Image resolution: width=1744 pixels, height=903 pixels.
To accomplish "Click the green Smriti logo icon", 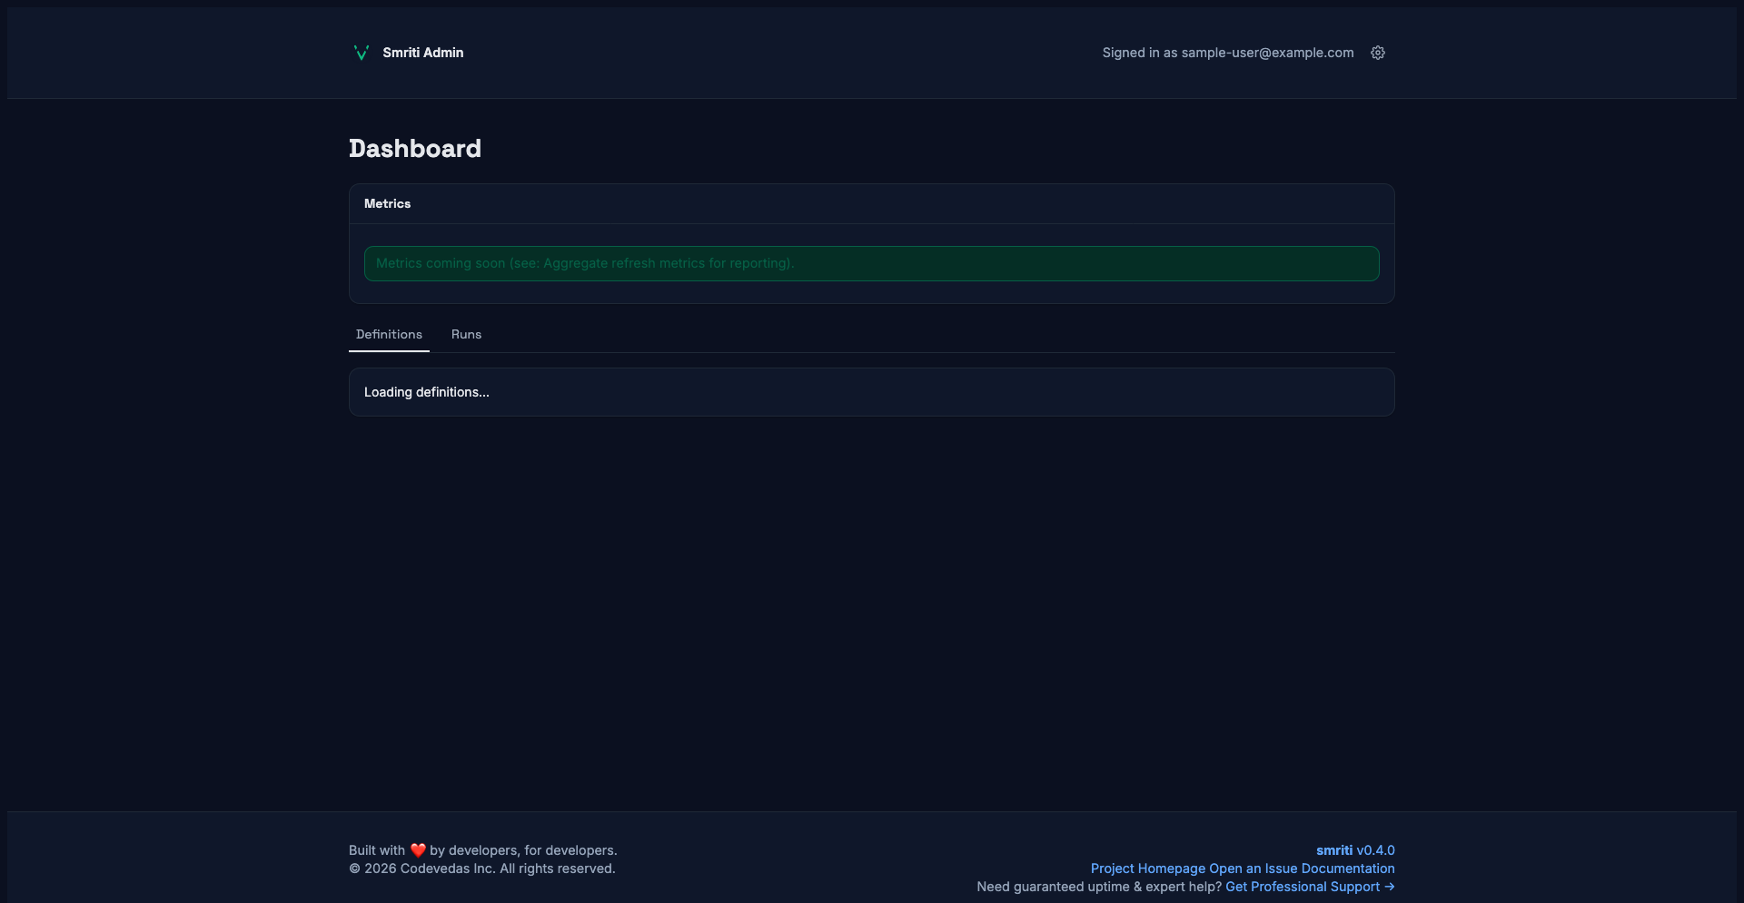I will [x=361, y=53].
